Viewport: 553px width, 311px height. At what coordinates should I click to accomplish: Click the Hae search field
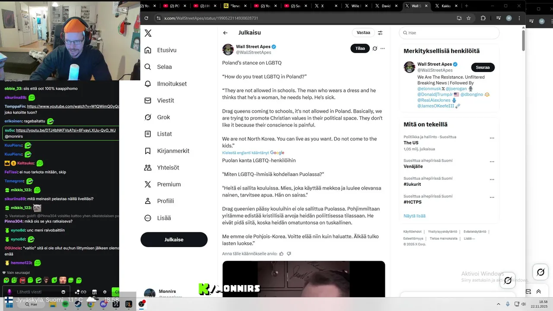[x=449, y=33]
